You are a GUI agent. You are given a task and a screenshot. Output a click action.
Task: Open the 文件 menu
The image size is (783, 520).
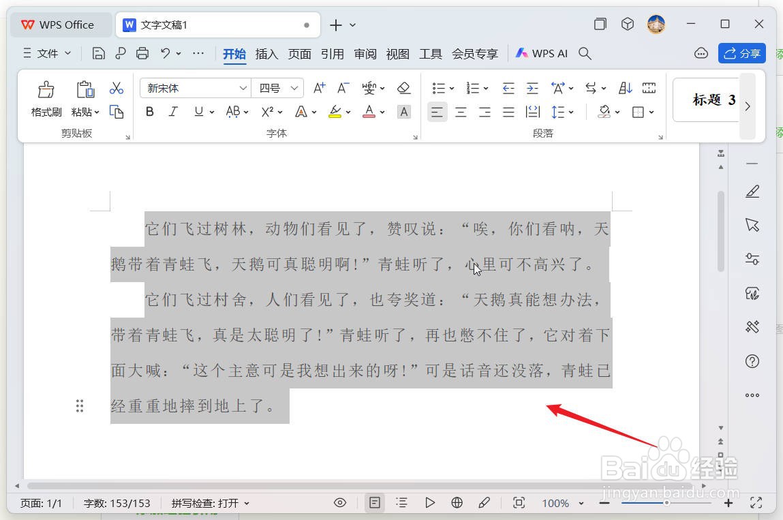tap(48, 53)
